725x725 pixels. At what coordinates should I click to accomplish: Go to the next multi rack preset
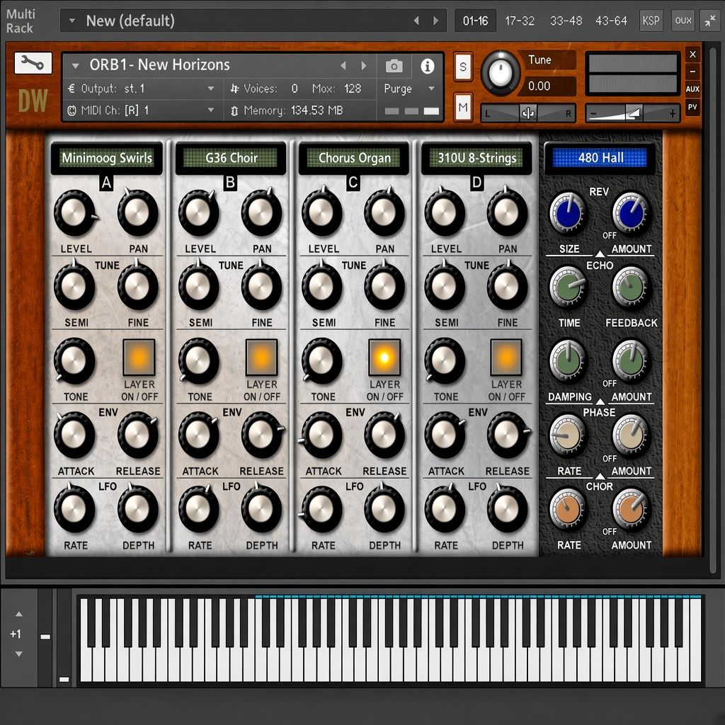coord(435,21)
